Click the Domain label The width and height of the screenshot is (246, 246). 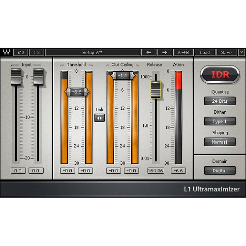220,161
